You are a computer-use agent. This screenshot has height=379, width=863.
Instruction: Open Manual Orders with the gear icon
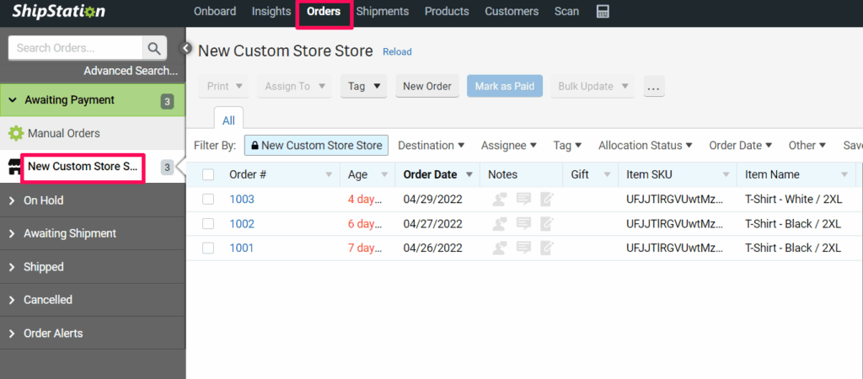16,133
